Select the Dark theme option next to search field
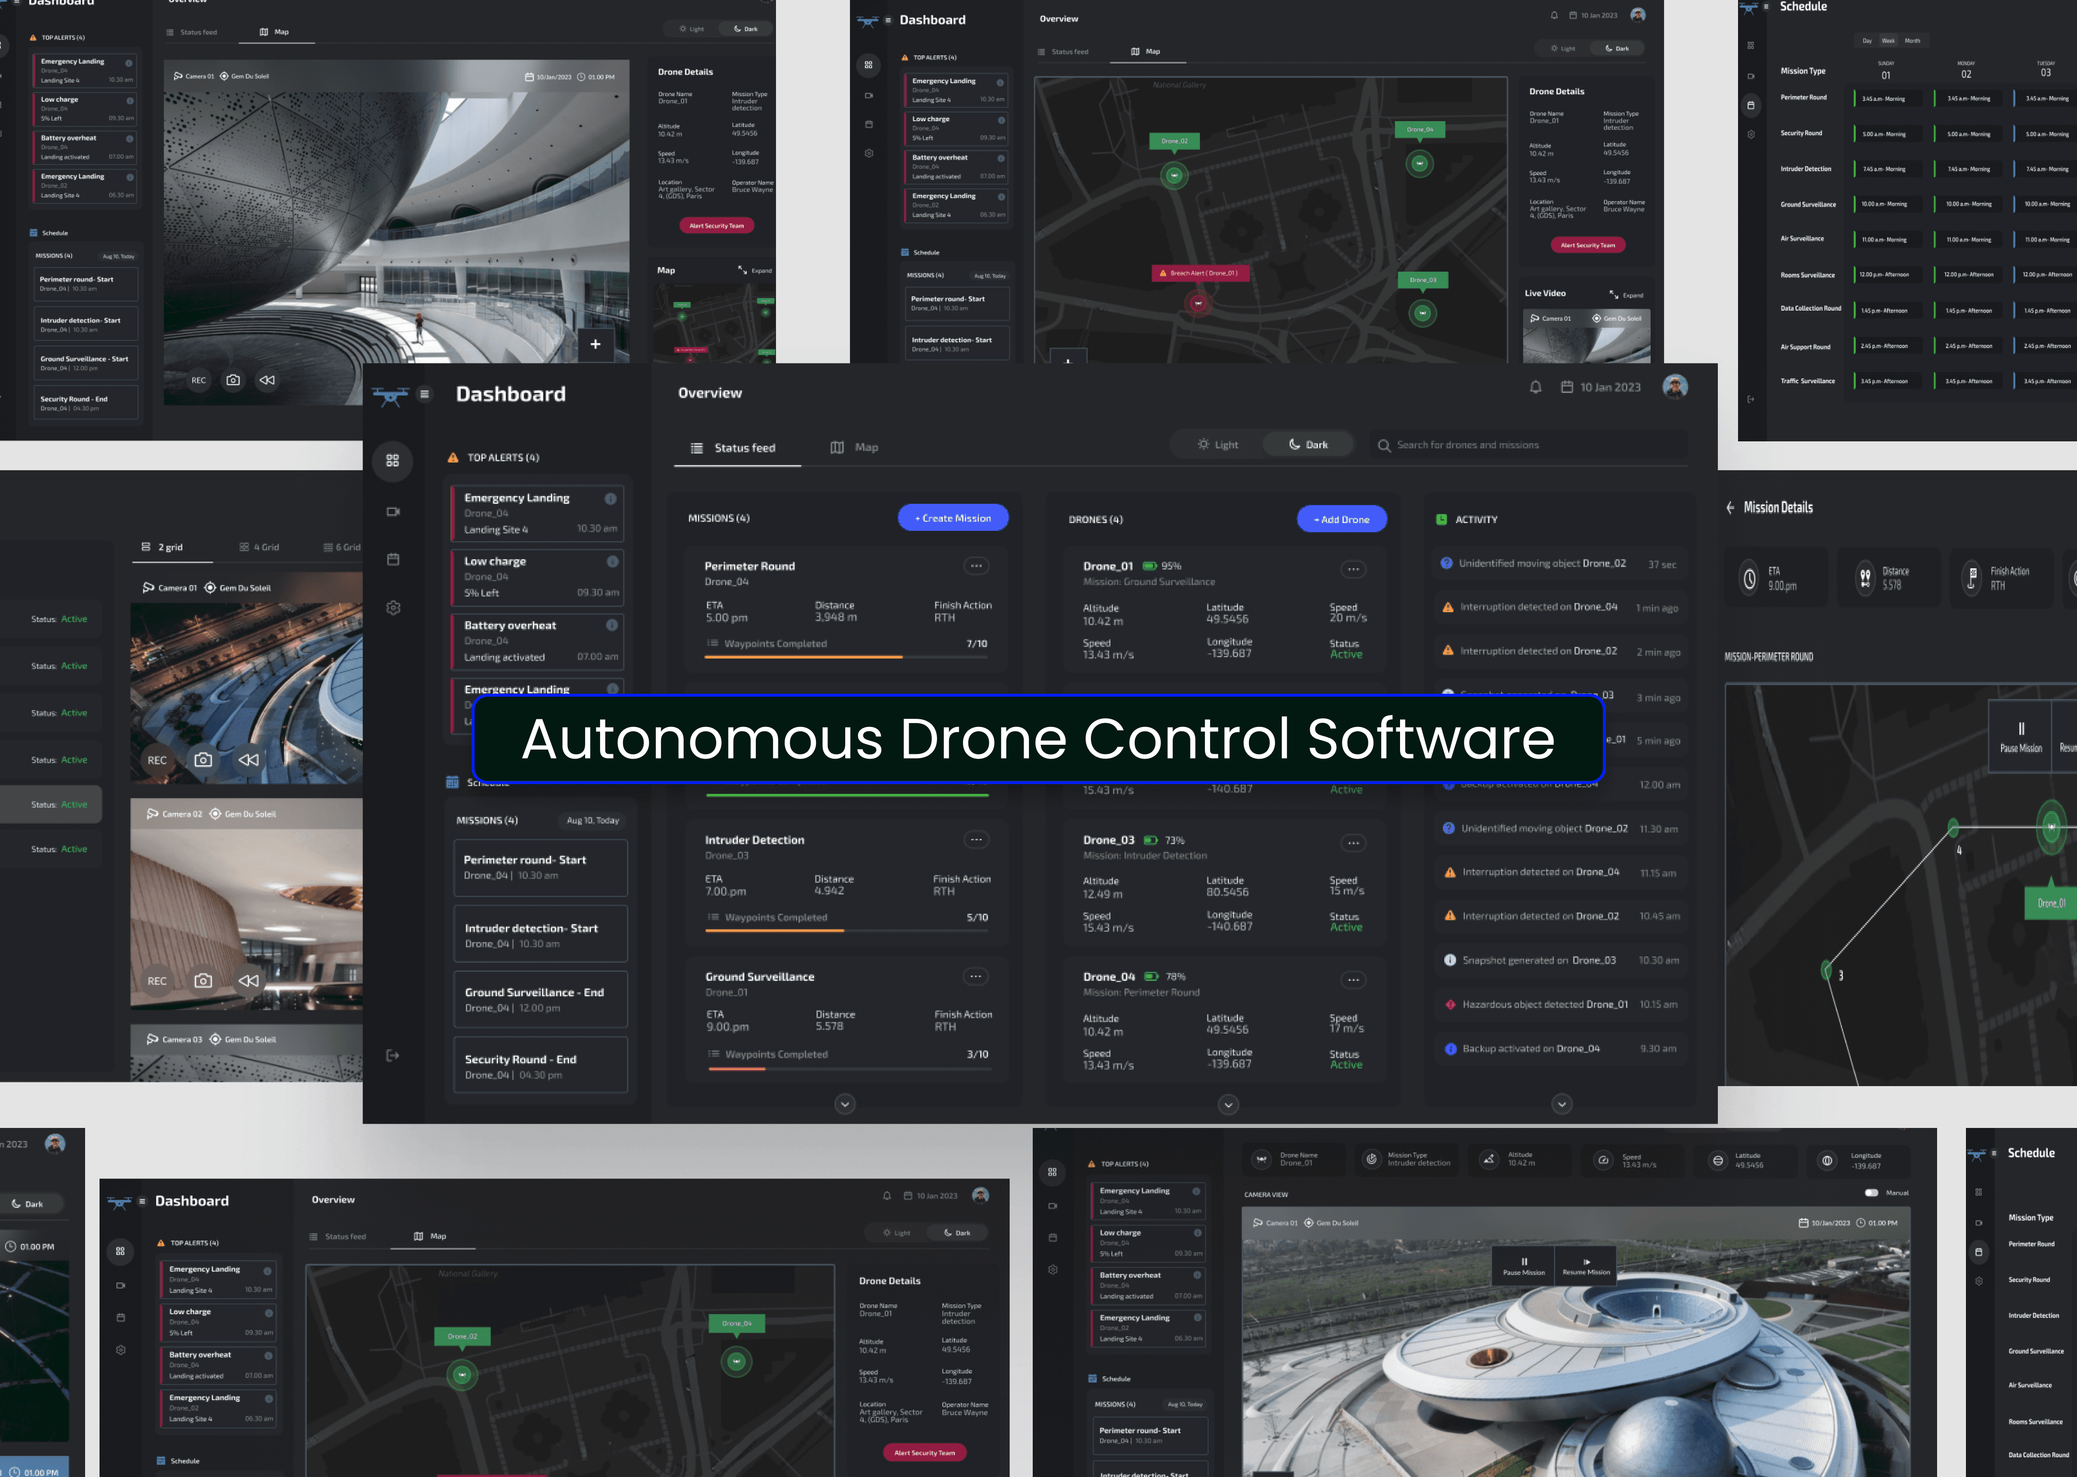2077x1477 pixels. tap(1308, 445)
